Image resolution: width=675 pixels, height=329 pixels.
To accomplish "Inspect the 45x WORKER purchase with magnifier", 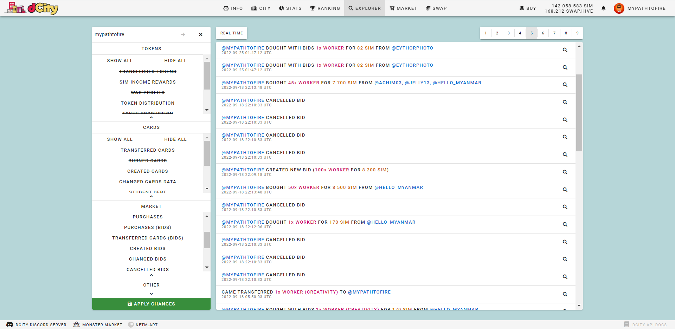I will pyautogui.click(x=565, y=85).
